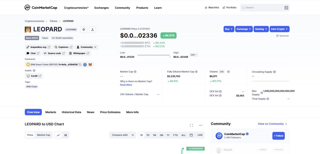Select the Market Cap chart toggle

click(43, 135)
